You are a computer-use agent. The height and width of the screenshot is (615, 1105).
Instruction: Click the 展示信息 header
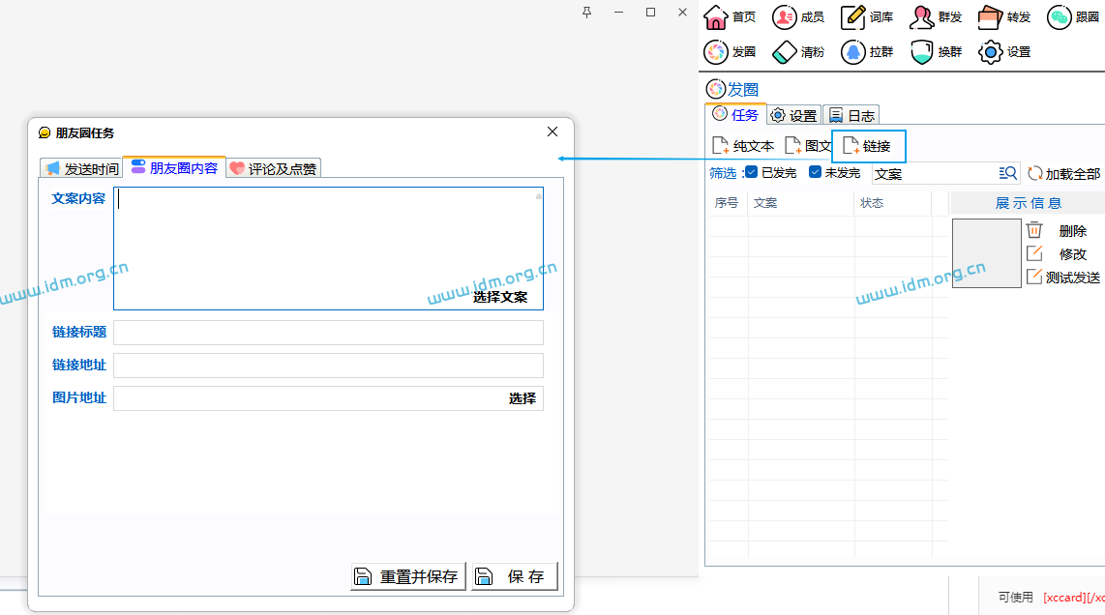[1029, 203]
